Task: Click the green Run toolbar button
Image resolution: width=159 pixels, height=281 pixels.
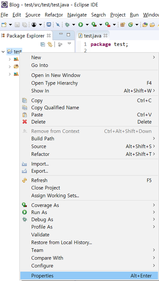Action: [x=81, y=25]
